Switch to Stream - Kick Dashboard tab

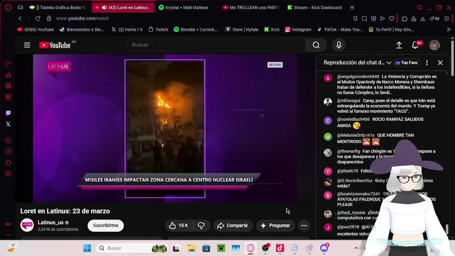315,7
